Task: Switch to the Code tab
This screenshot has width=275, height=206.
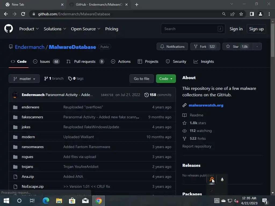Action: (x=19, y=61)
